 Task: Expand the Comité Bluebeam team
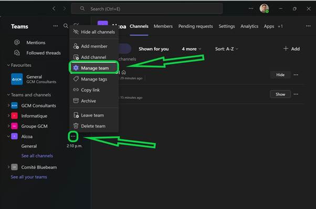(8, 167)
